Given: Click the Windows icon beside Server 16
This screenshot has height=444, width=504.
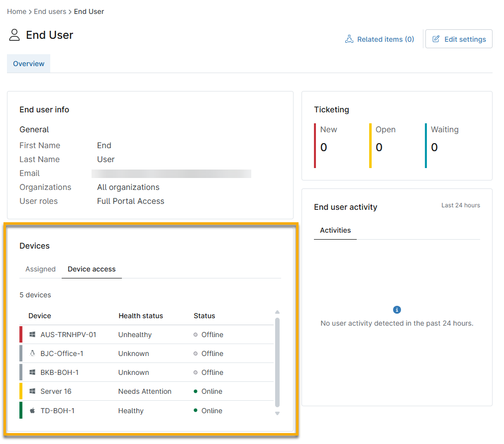Looking at the screenshot, I should point(32,391).
